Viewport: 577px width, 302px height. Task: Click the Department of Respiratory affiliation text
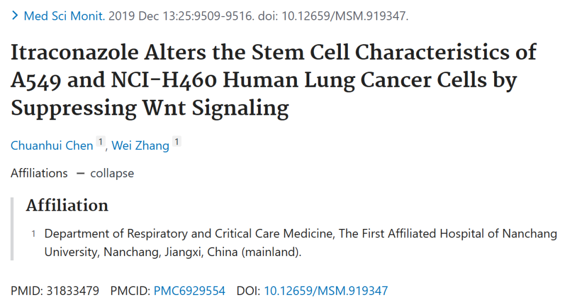click(301, 243)
